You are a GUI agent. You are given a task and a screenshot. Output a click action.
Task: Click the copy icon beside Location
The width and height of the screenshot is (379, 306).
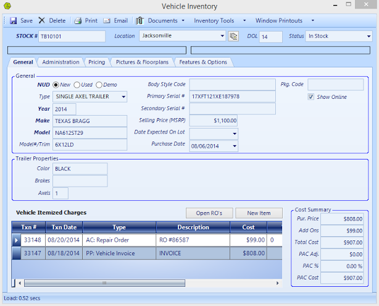[233, 36]
